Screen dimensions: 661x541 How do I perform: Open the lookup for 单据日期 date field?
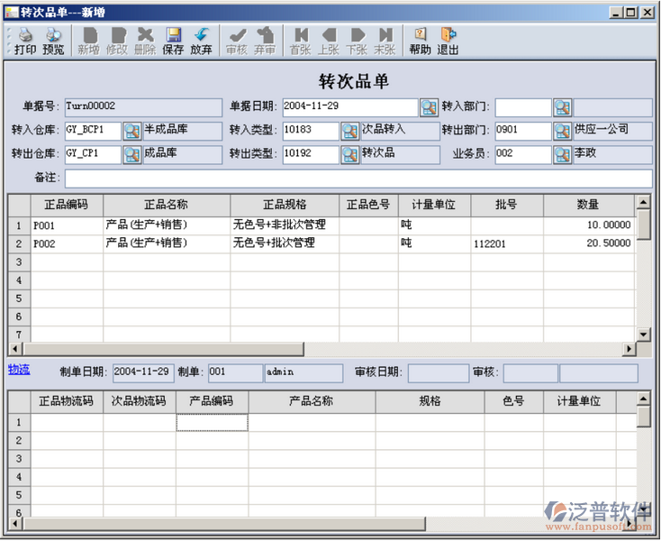coord(429,107)
